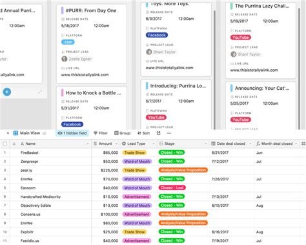Open the Introducing: Purrina Lo... card

pyautogui.click(x=176, y=105)
